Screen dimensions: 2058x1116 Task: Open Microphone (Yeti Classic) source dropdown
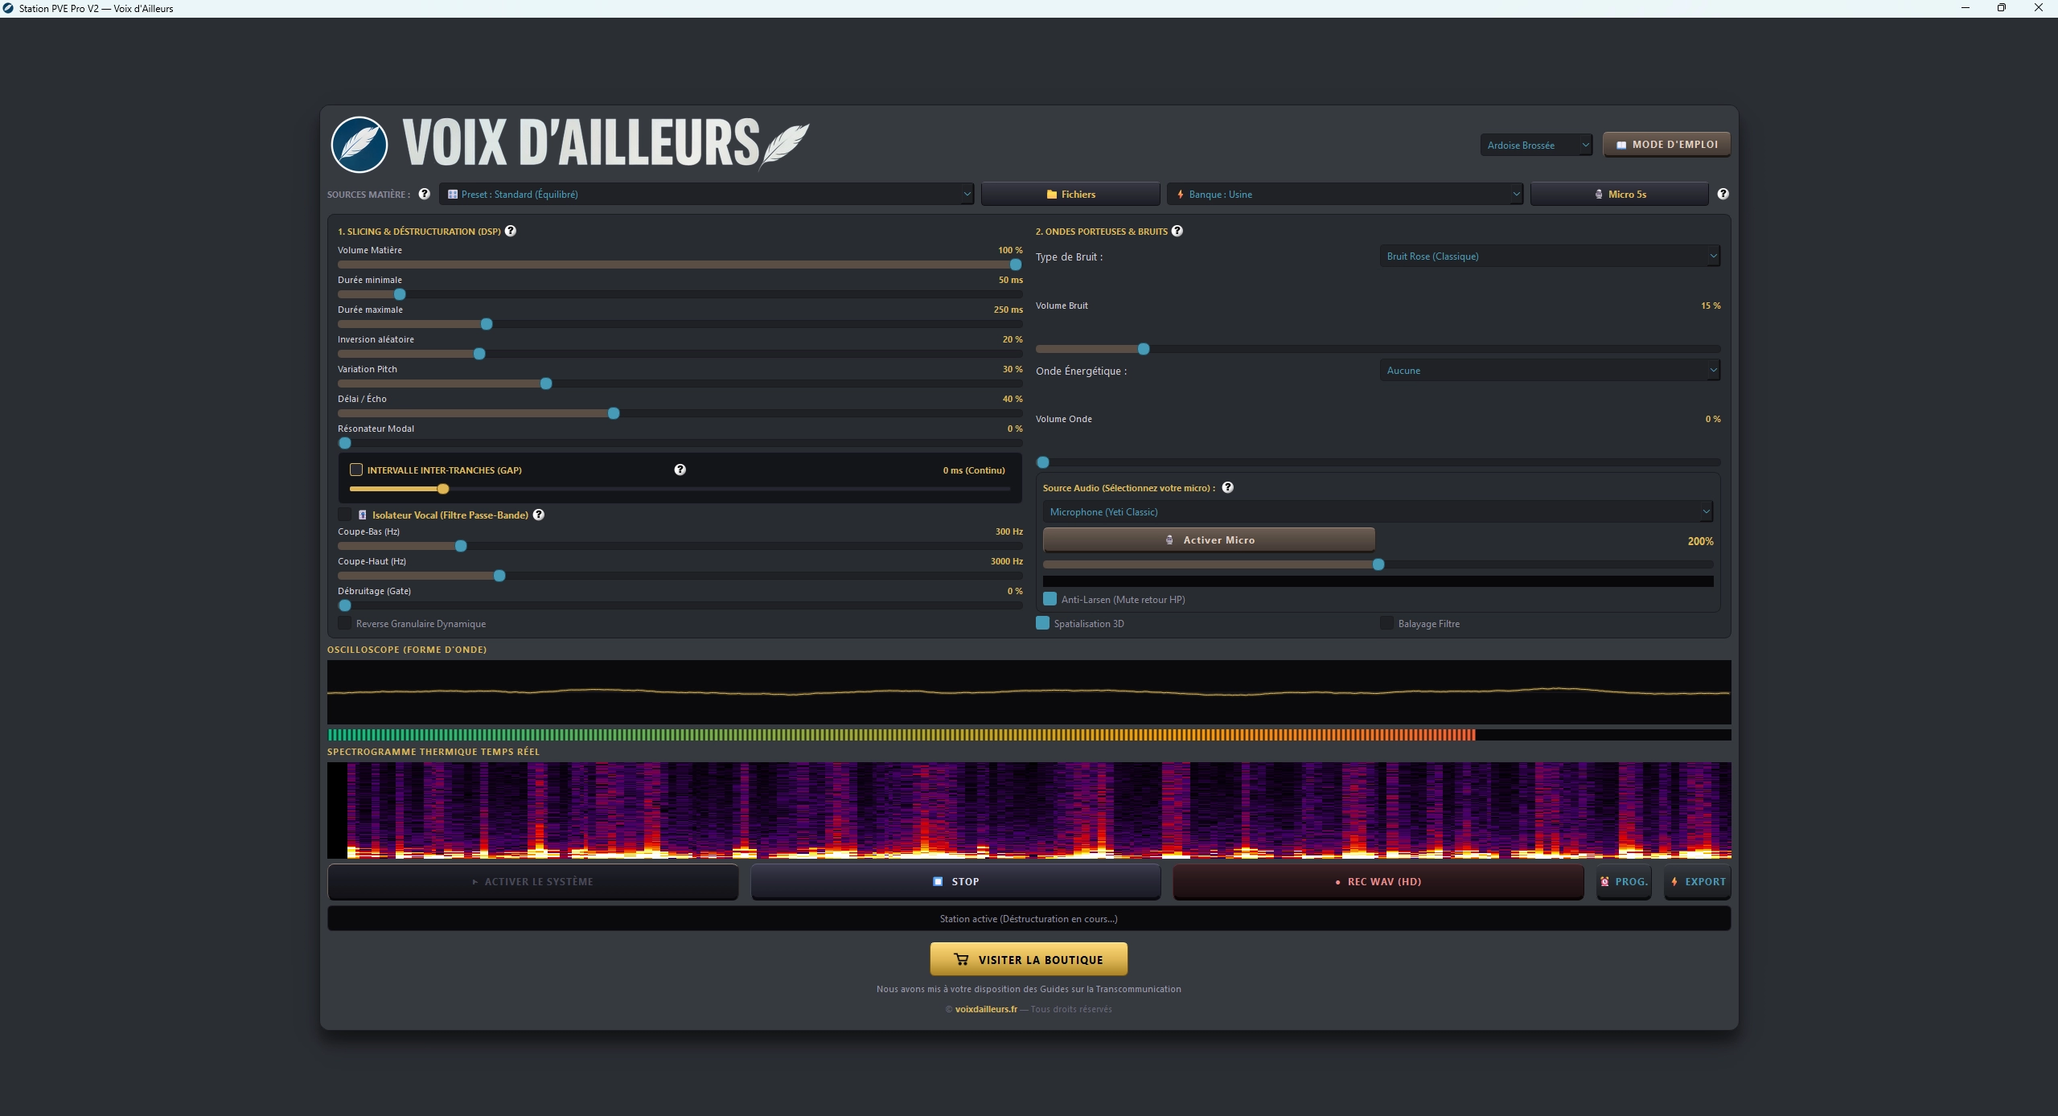(1378, 511)
